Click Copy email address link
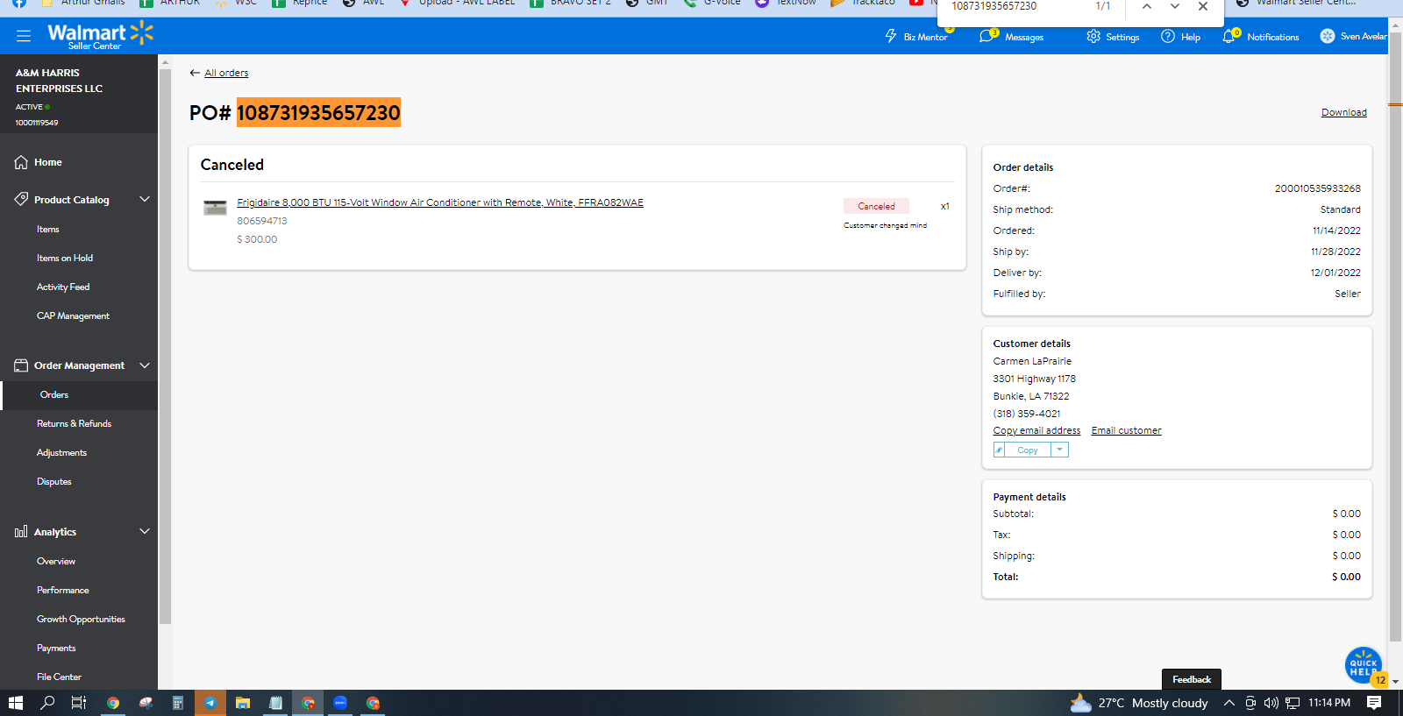Viewport: 1403px width, 716px height. click(x=1036, y=430)
